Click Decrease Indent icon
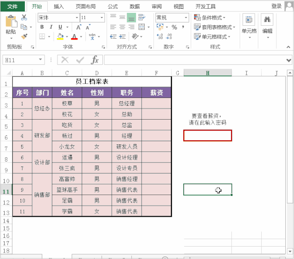294x259 pixels. [x=113, y=36]
